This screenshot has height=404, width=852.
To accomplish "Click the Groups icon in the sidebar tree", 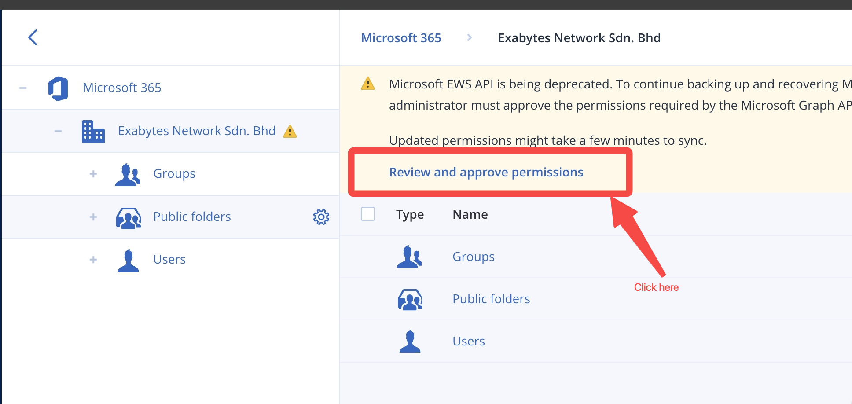I will coord(128,175).
